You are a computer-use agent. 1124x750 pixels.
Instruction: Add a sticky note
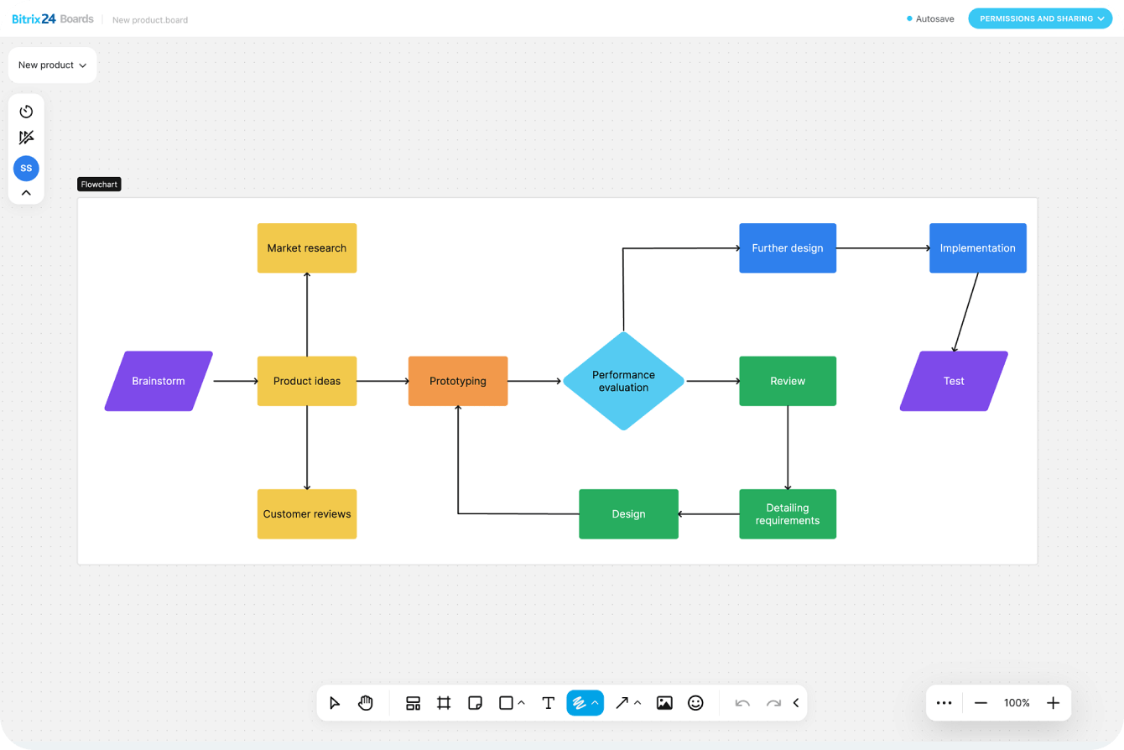pyautogui.click(x=475, y=703)
